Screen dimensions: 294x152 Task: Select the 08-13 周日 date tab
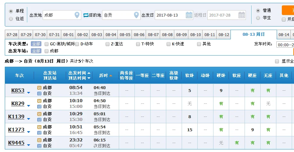(254, 34)
